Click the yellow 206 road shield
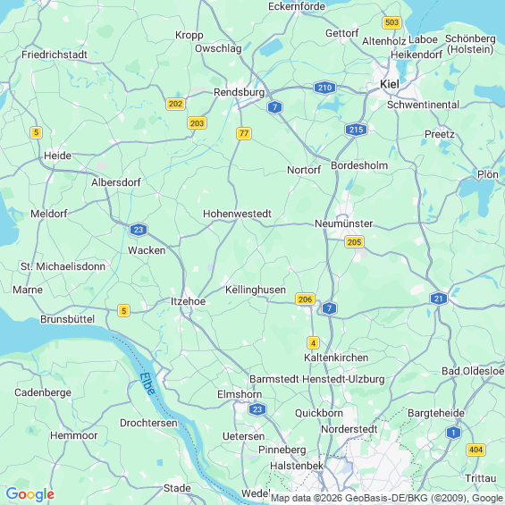This screenshot has height=505, width=505. [305, 299]
